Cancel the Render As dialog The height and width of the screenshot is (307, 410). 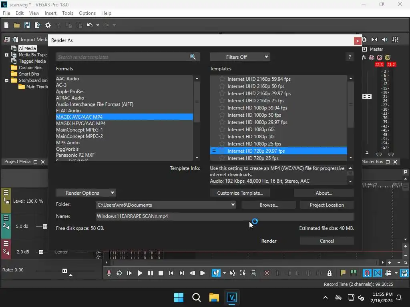(x=327, y=241)
